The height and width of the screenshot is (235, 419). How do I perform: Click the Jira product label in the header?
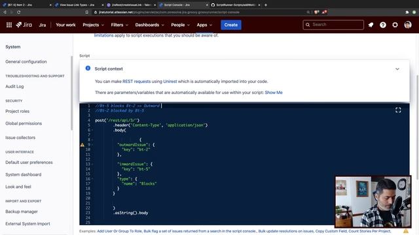tap(42, 25)
